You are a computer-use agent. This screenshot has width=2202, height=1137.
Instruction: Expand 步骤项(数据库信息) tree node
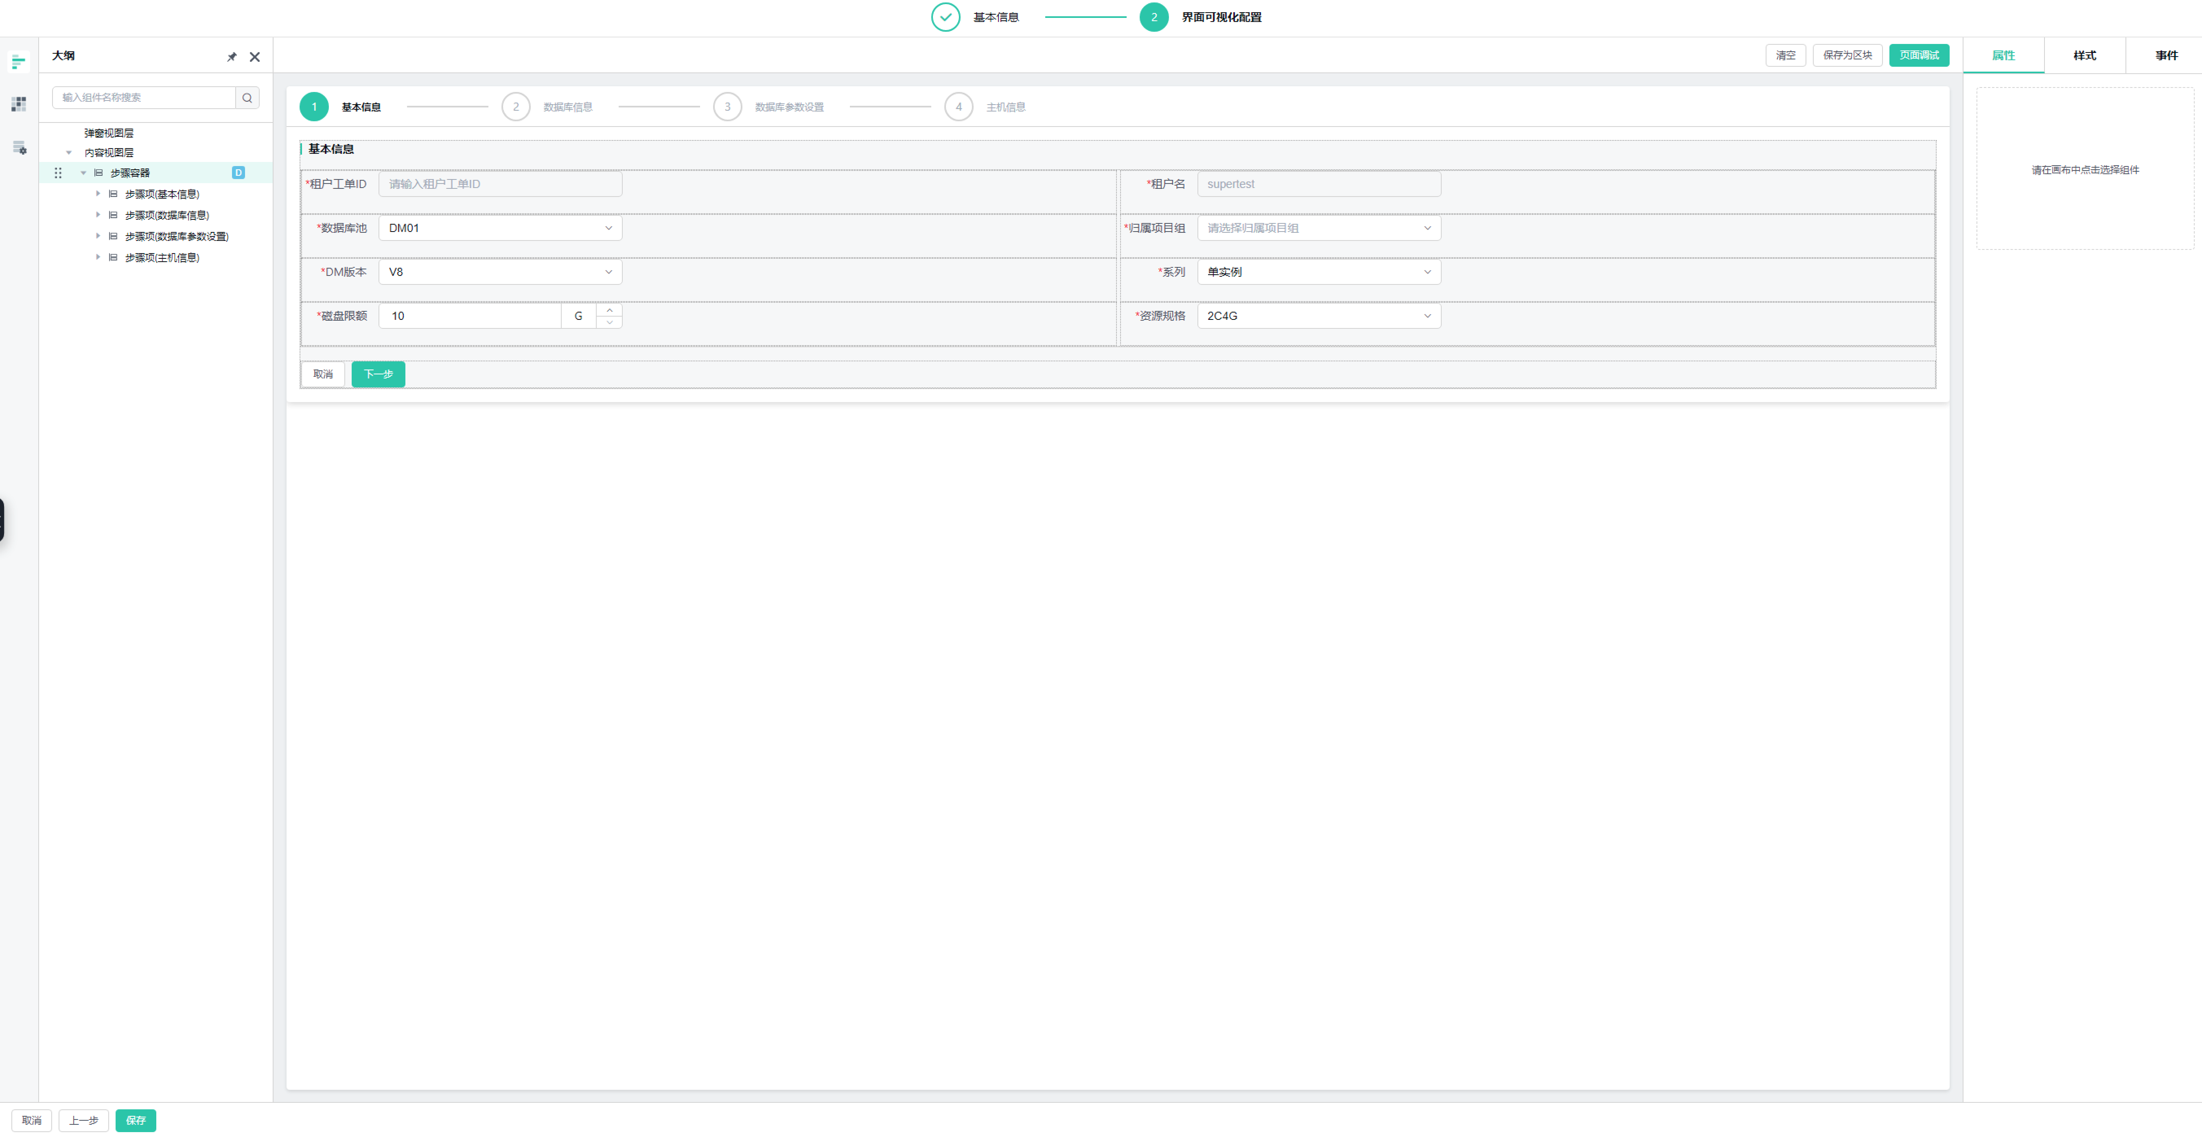tap(98, 214)
